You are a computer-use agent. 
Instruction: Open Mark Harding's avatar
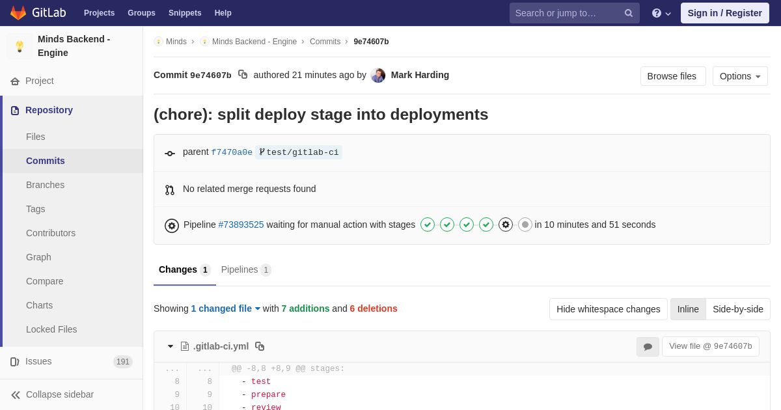378,75
